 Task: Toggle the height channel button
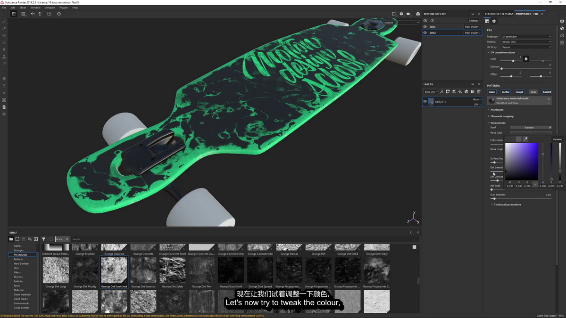pos(547,92)
